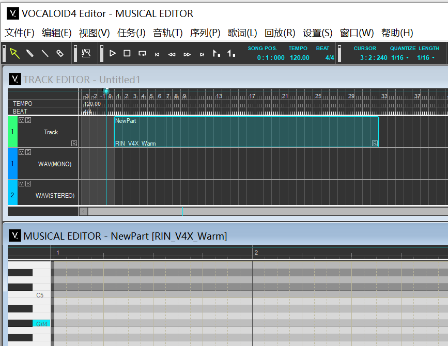Open the 帮助(H) menu
The image size is (448, 346).
pos(397,33)
